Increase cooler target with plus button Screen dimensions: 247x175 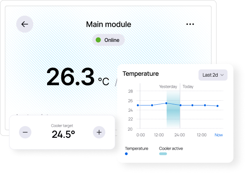(99, 132)
